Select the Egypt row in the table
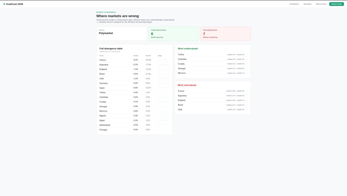347x196 pixels. click(x=134, y=121)
